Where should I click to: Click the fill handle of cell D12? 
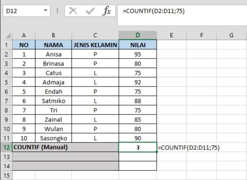[156, 152]
